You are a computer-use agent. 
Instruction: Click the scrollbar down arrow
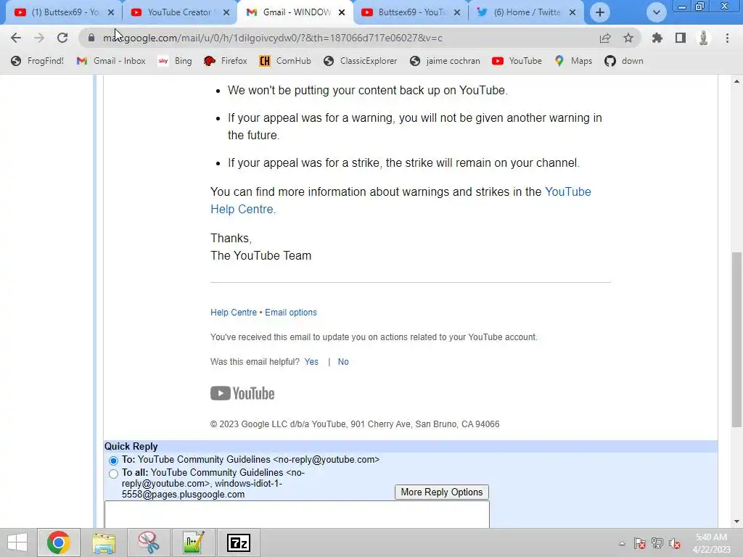[736, 521]
